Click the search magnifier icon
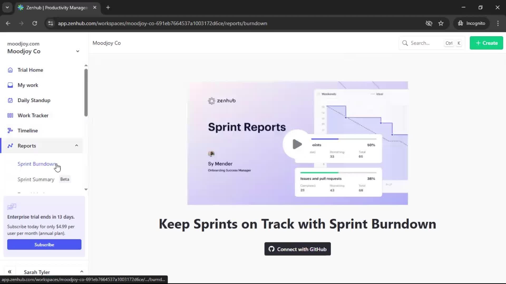 coord(405,43)
